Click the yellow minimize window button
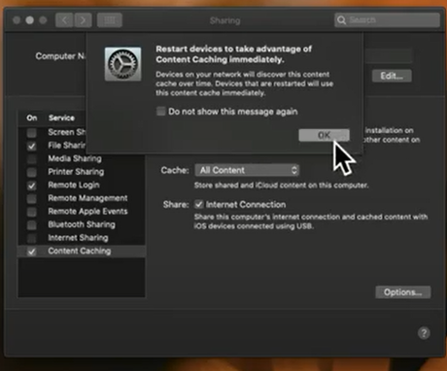This screenshot has height=371, width=447. pos(30,20)
